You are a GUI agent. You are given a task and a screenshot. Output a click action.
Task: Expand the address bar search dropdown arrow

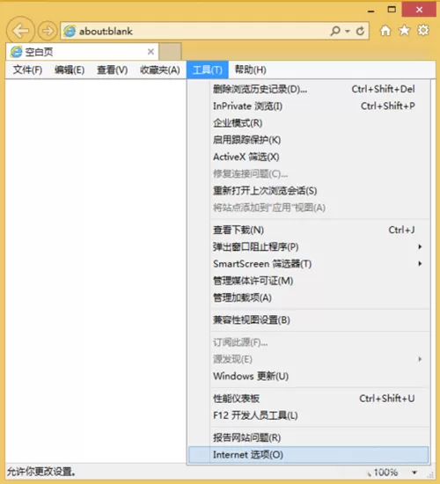pyautogui.click(x=348, y=31)
